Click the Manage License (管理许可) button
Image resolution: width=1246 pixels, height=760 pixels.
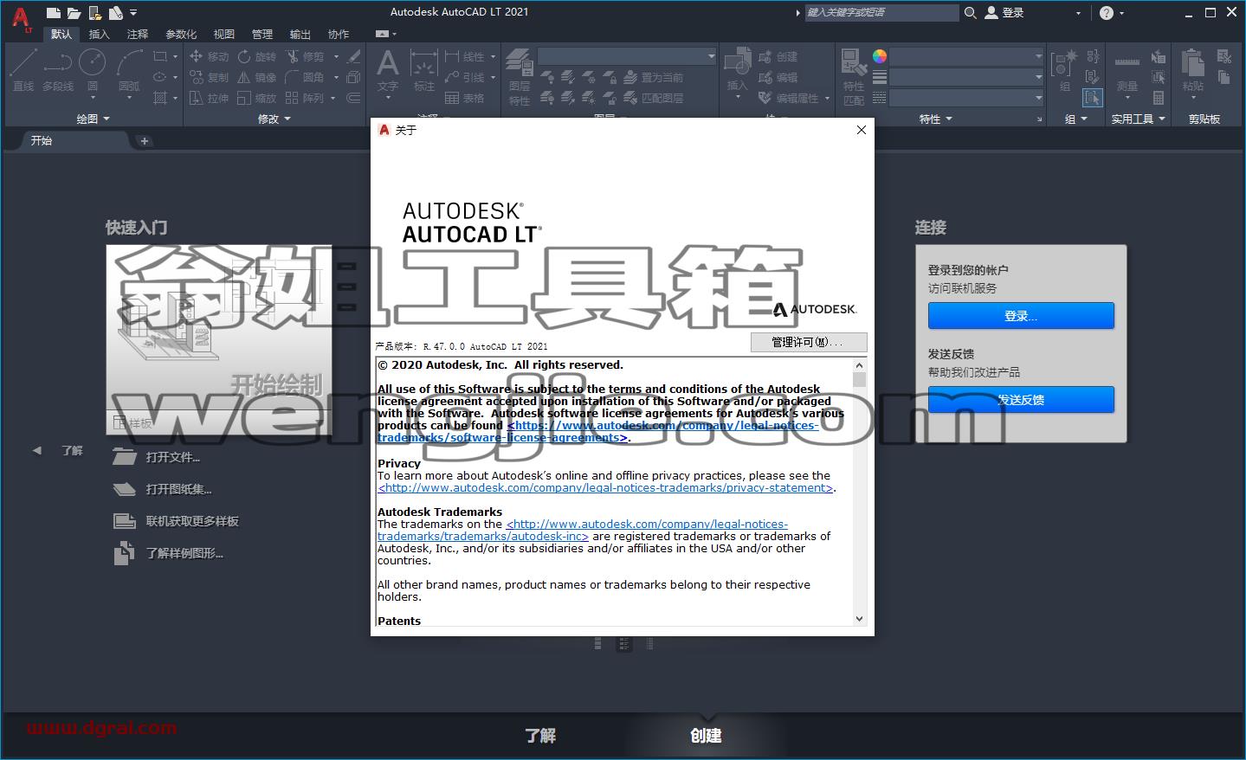click(809, 342)
